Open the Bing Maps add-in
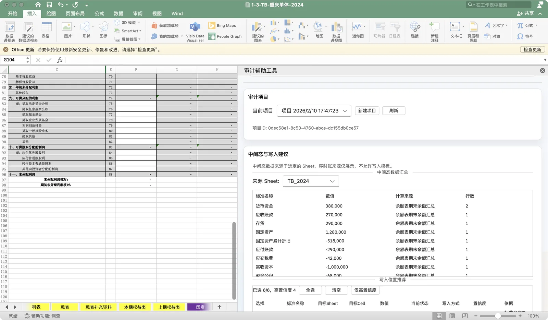The height and width of the screenshot is (320, 548). tap(222, 25)
